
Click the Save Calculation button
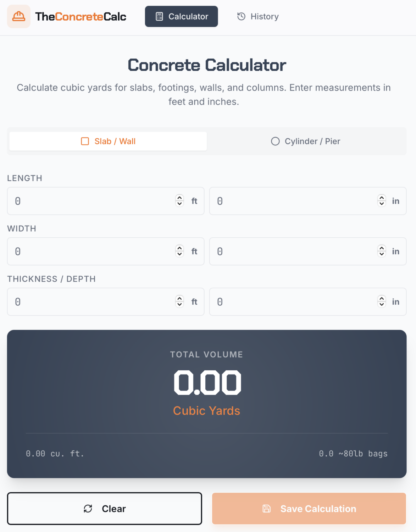point(309,509)
